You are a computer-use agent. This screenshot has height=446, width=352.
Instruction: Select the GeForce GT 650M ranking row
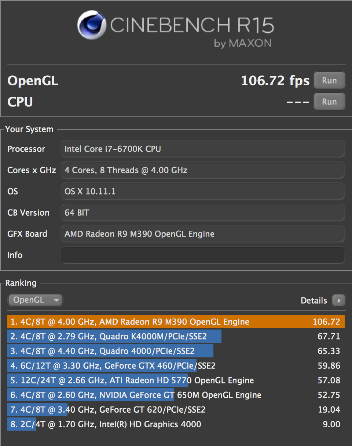point(176,395)
